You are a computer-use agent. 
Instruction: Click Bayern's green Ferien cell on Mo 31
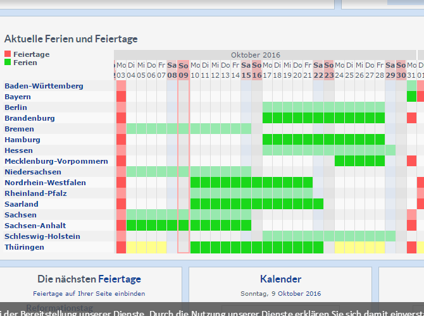411,97
